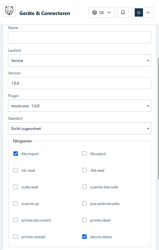Enable rfid.read capability
Image resolution: width=159 pixels, height=250 pixels.
pos(84,170)
